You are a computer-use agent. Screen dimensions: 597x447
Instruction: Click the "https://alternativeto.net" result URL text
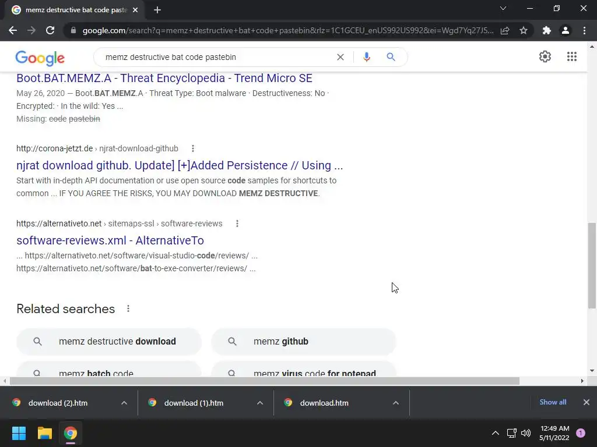(x=59, y=223)
